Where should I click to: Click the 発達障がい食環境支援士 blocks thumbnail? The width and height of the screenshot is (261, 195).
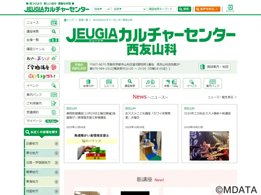pos(92,147)
